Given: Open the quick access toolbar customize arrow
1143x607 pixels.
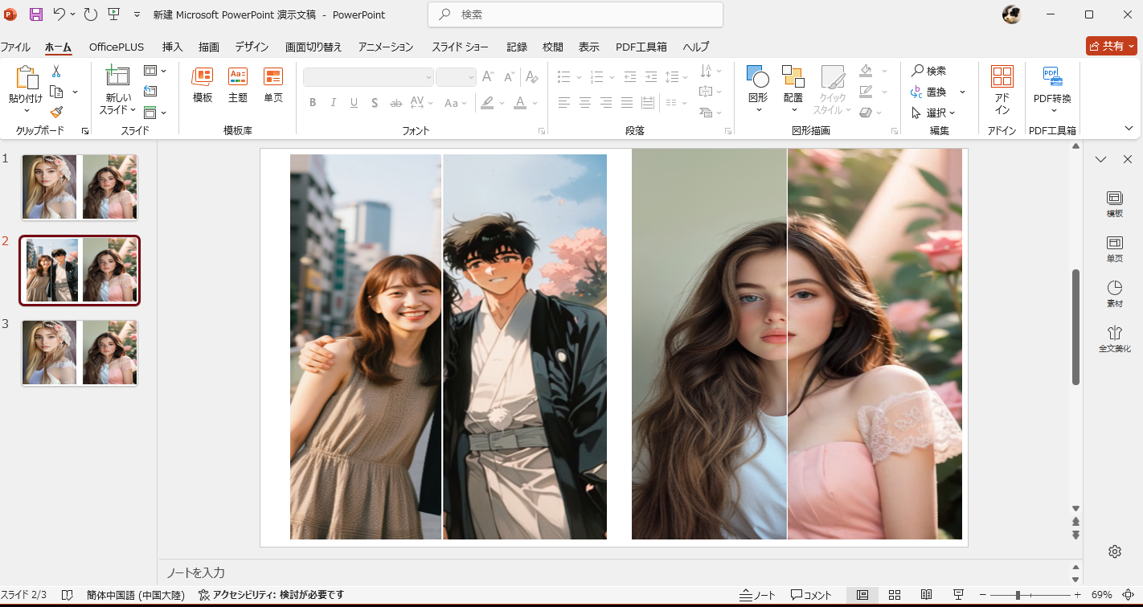Looking at the screenshot, I should click(x=137, y=14).
